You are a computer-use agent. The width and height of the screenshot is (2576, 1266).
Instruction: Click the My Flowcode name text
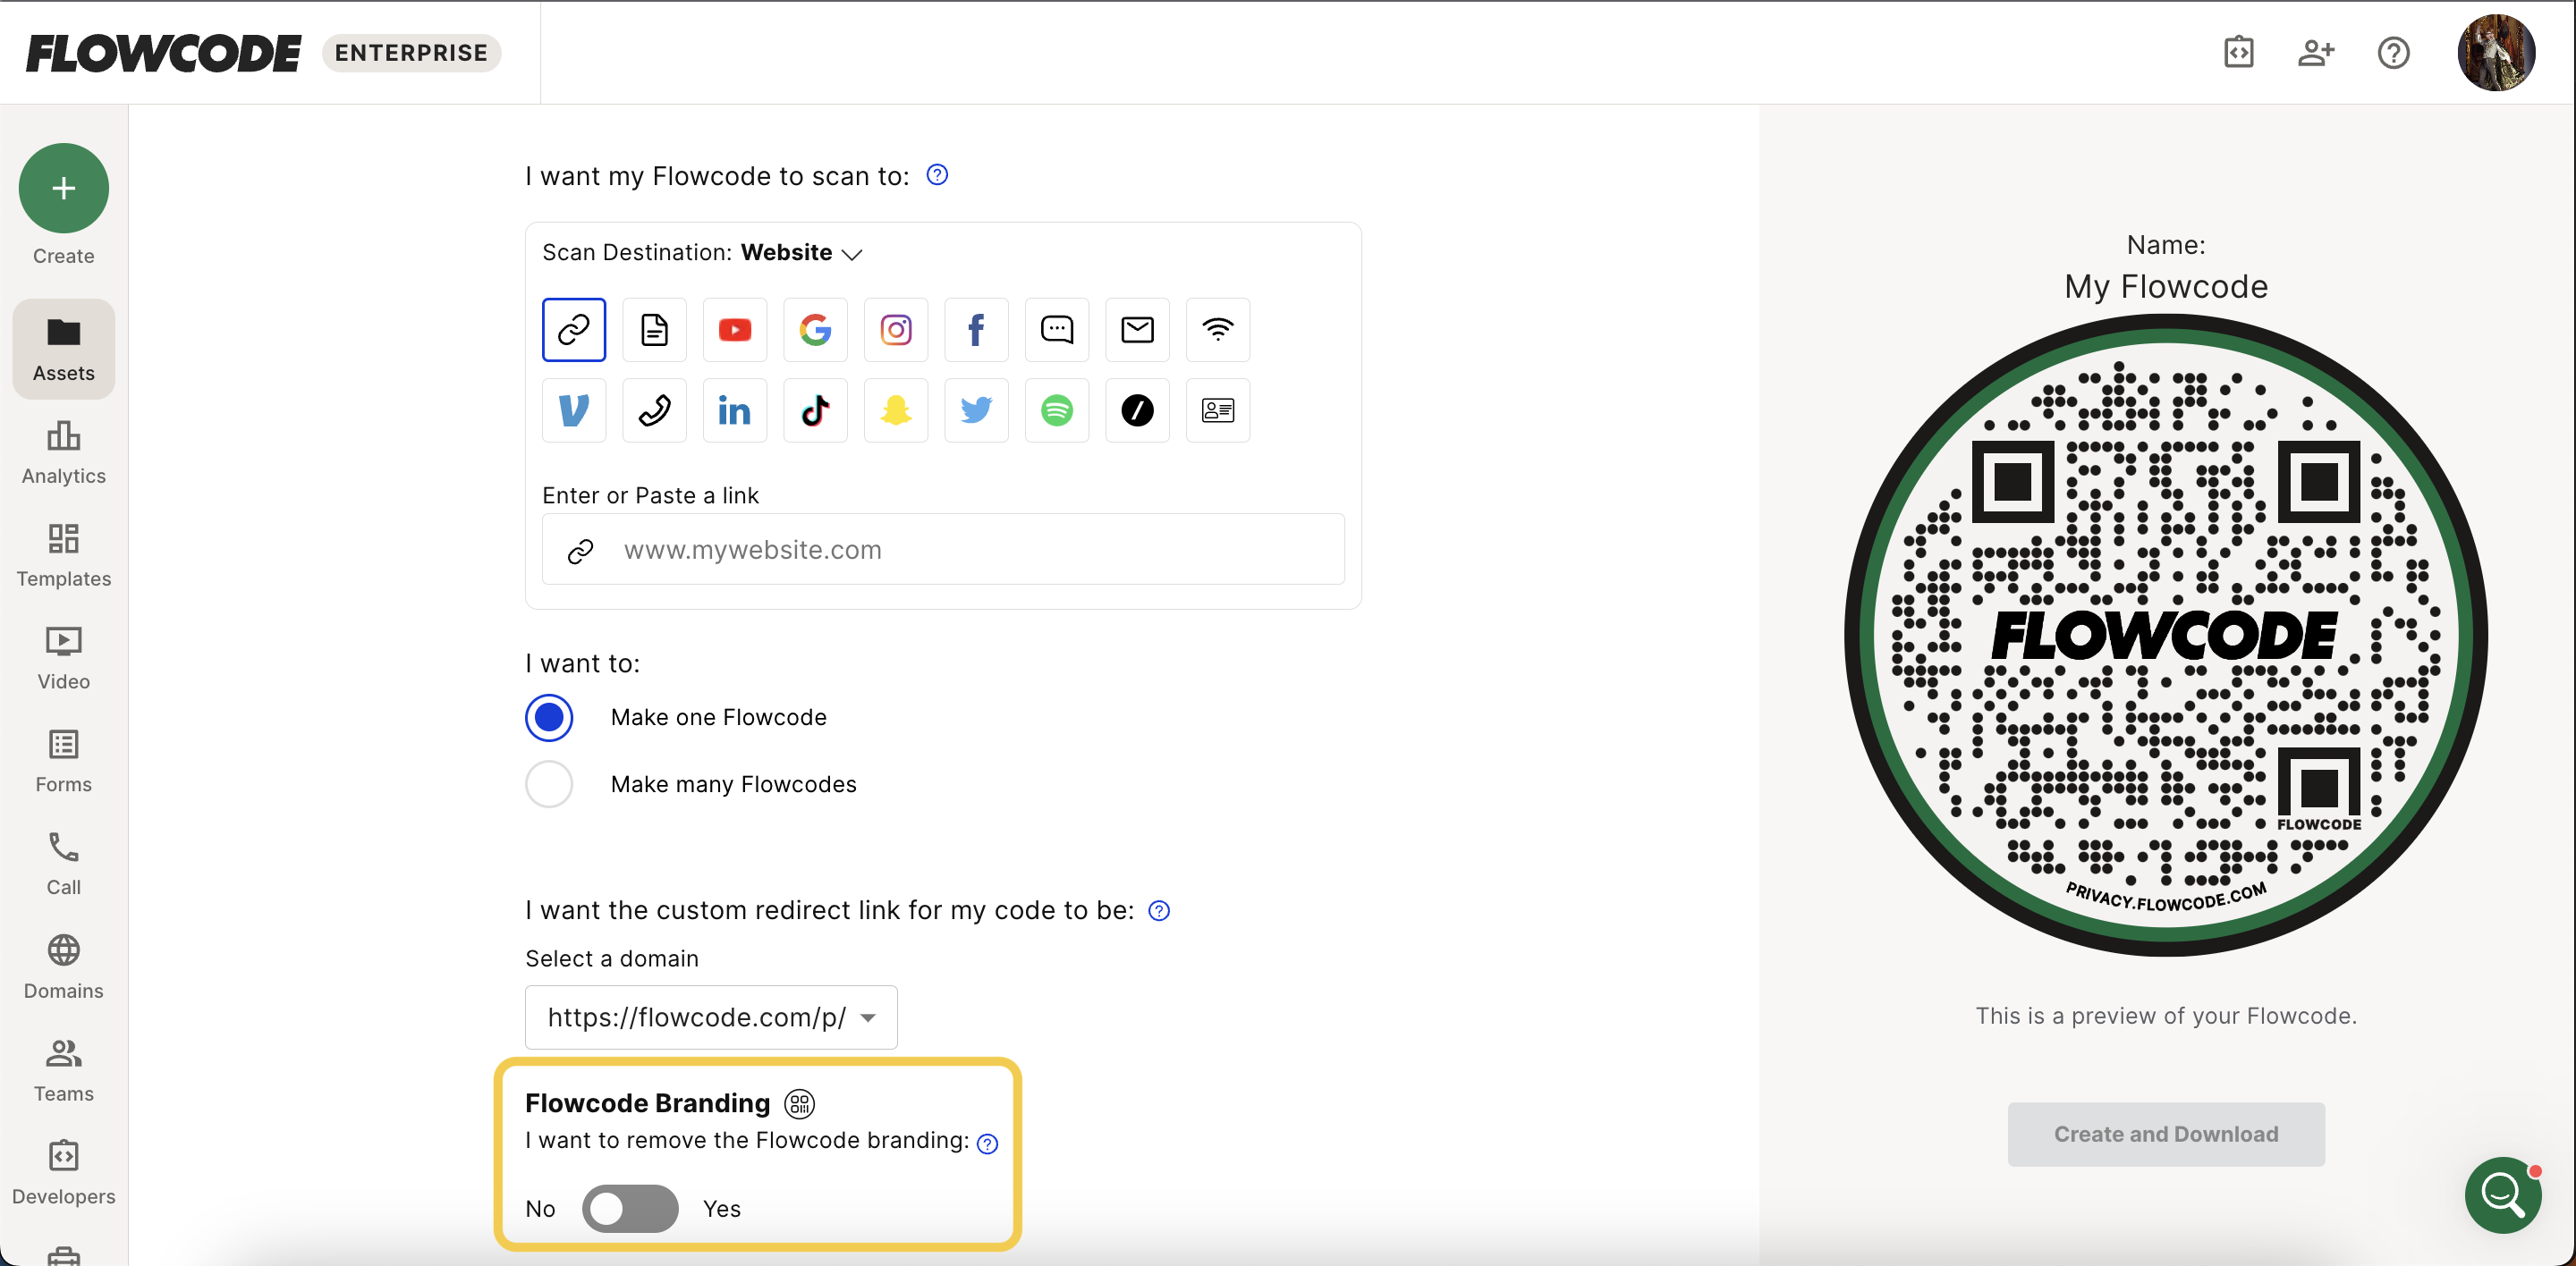(2166, 287)
